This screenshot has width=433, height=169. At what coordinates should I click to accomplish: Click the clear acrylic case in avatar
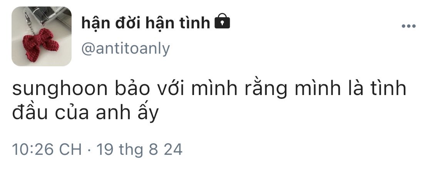(x=50, y=16)
